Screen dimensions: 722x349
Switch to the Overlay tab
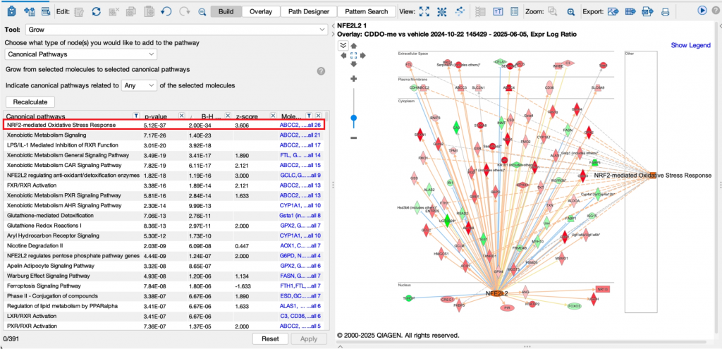[x=261, y=11]
